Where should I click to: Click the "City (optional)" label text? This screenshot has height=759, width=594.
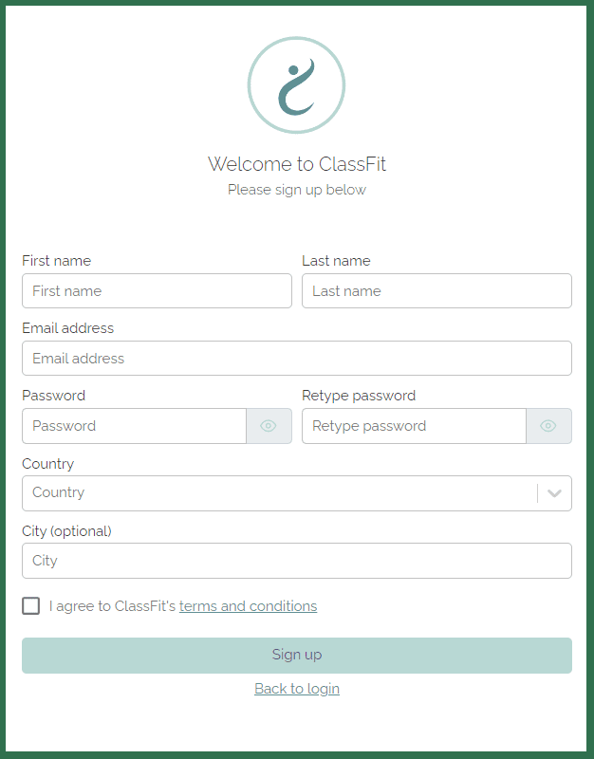coord(66,531)
